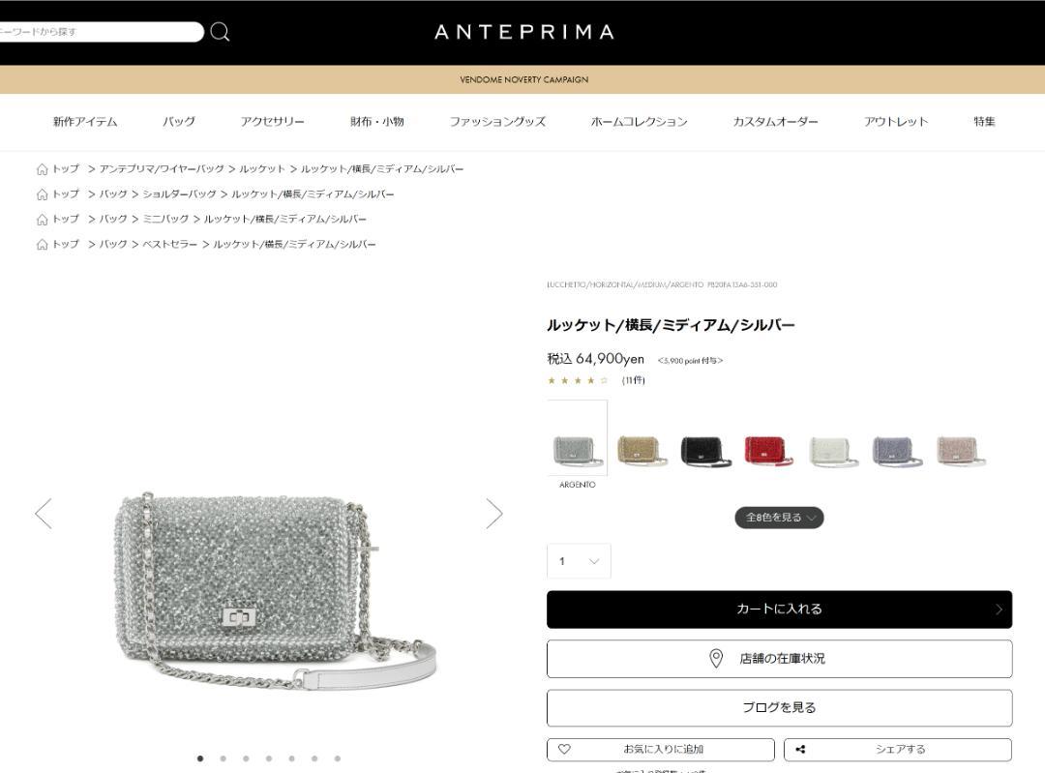Viewport: 1045px width, 773px height.
Task: Open the アウトレット navigation menu
Action: (896, 121)
